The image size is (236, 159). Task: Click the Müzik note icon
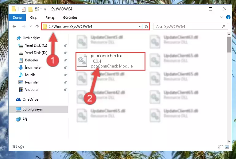pyautogui.click(x=21, y=75)
